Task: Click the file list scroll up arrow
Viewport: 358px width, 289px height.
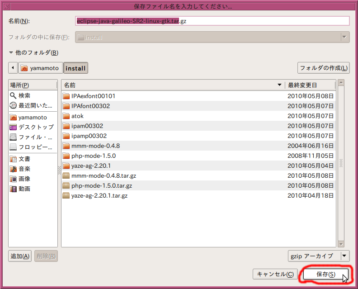Action: pos(341,82)
